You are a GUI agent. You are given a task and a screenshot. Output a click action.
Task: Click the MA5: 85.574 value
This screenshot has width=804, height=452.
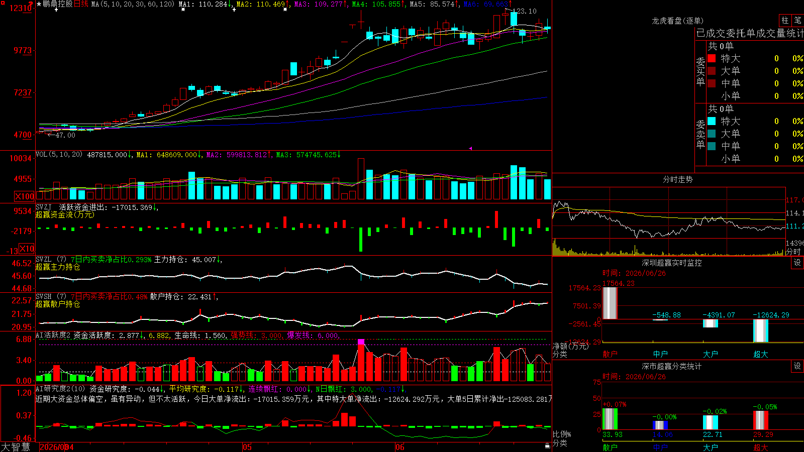point(434,4)
